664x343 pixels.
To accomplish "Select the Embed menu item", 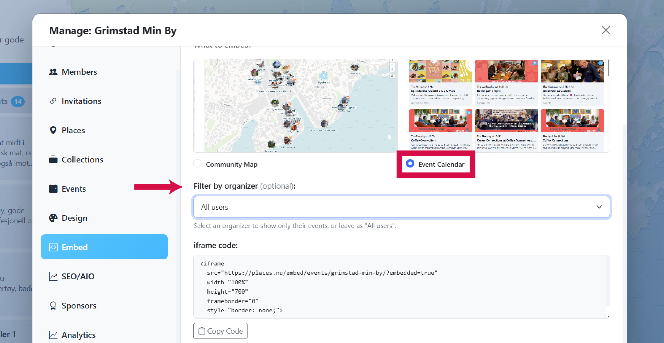I will click(x=104, y=247).
